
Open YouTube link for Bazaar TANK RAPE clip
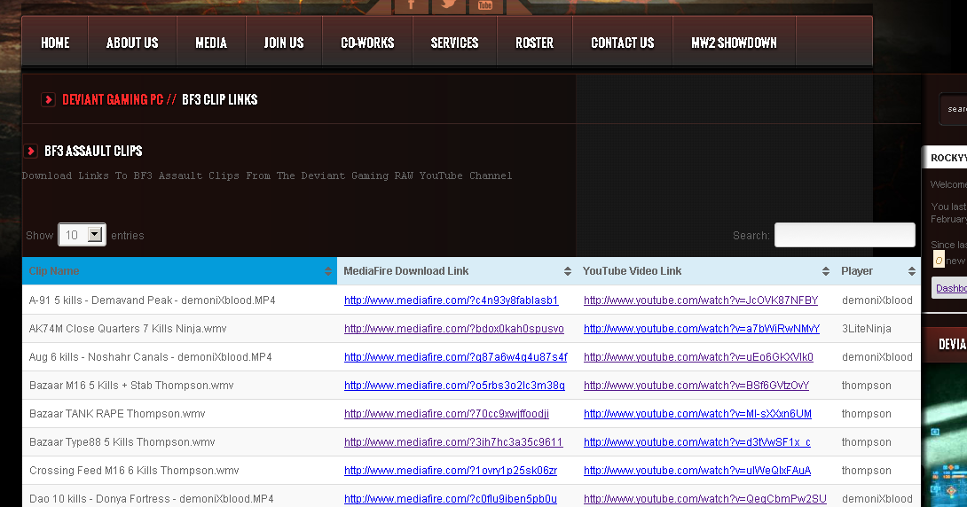[x=697, y=413]
